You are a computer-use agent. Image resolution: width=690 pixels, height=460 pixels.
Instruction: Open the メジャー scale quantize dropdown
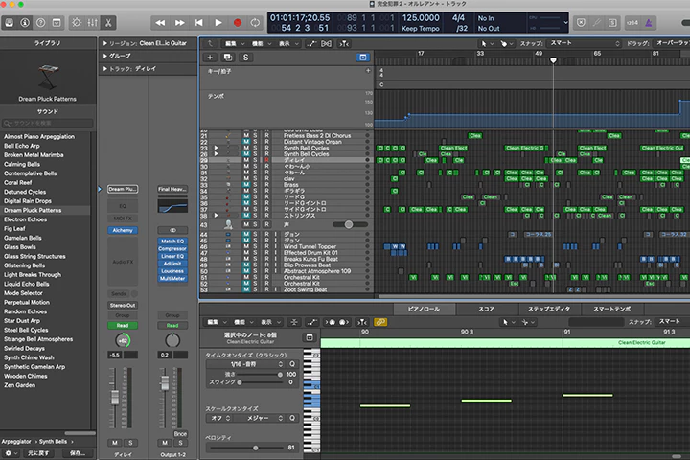[260, 418]
